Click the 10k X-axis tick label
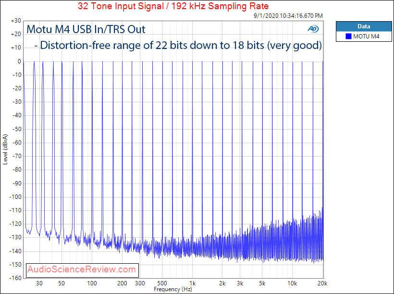 coord(292,283)
